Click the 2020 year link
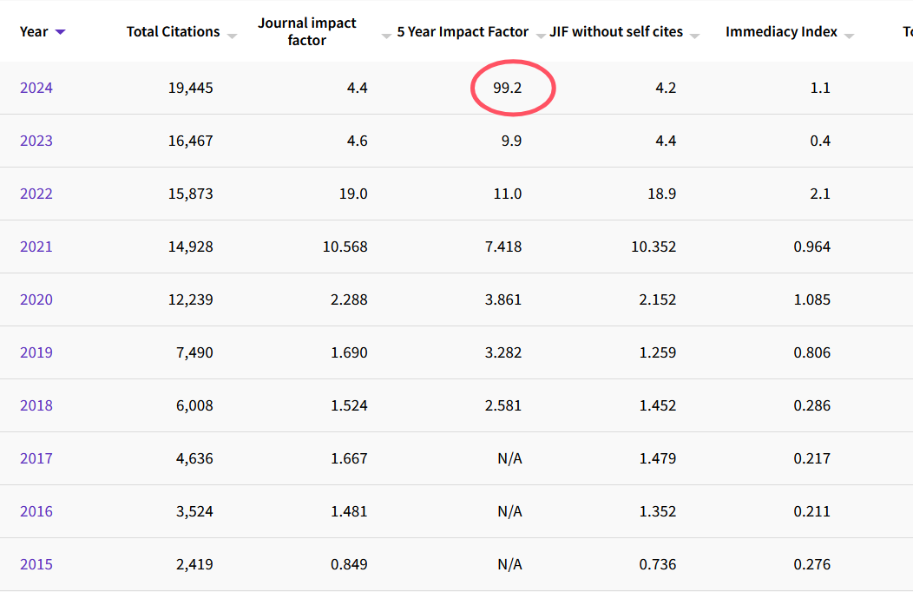The width and height of the screenshot is (913, 592). pos(36,299)
